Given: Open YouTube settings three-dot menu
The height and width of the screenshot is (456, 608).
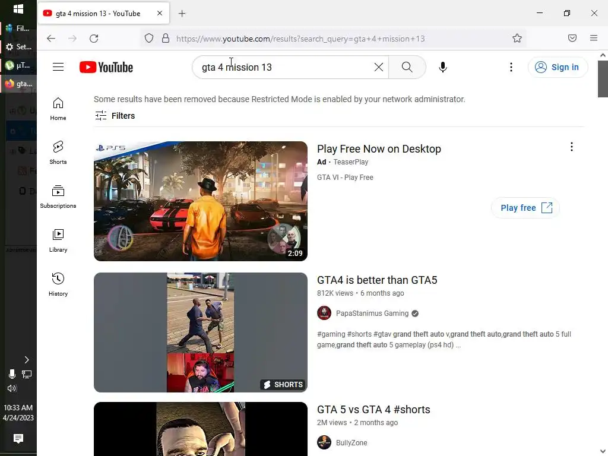Looking at the screenshot, I should coord(511,67).
